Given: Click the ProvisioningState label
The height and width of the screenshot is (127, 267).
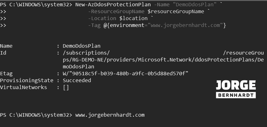Looking at the screenshot, I should coord(26,80).
